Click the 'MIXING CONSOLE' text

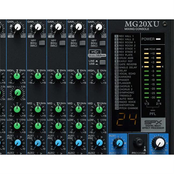pyautogui.click(x=137, y=29)
